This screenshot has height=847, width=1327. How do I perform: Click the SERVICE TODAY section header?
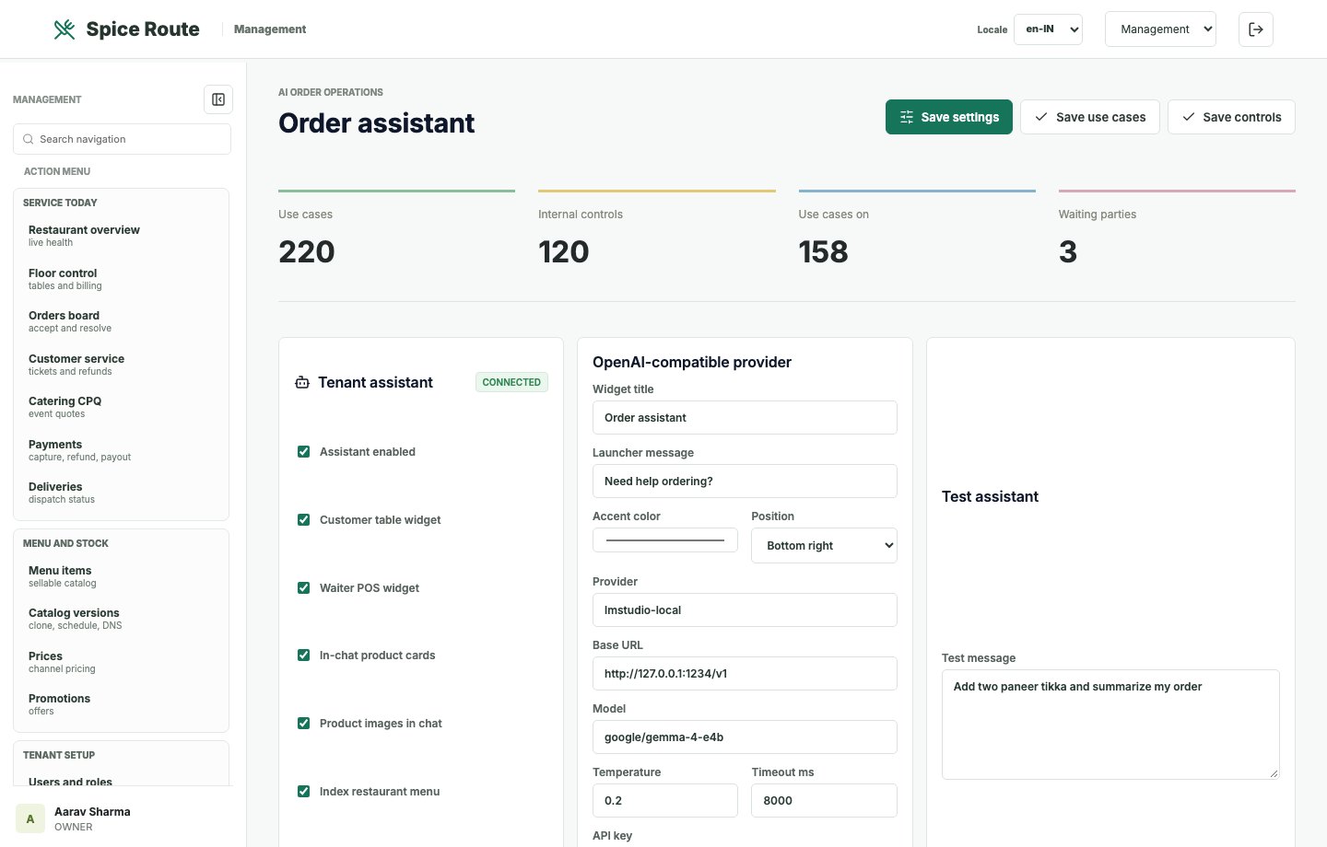(x=60, y=203)
